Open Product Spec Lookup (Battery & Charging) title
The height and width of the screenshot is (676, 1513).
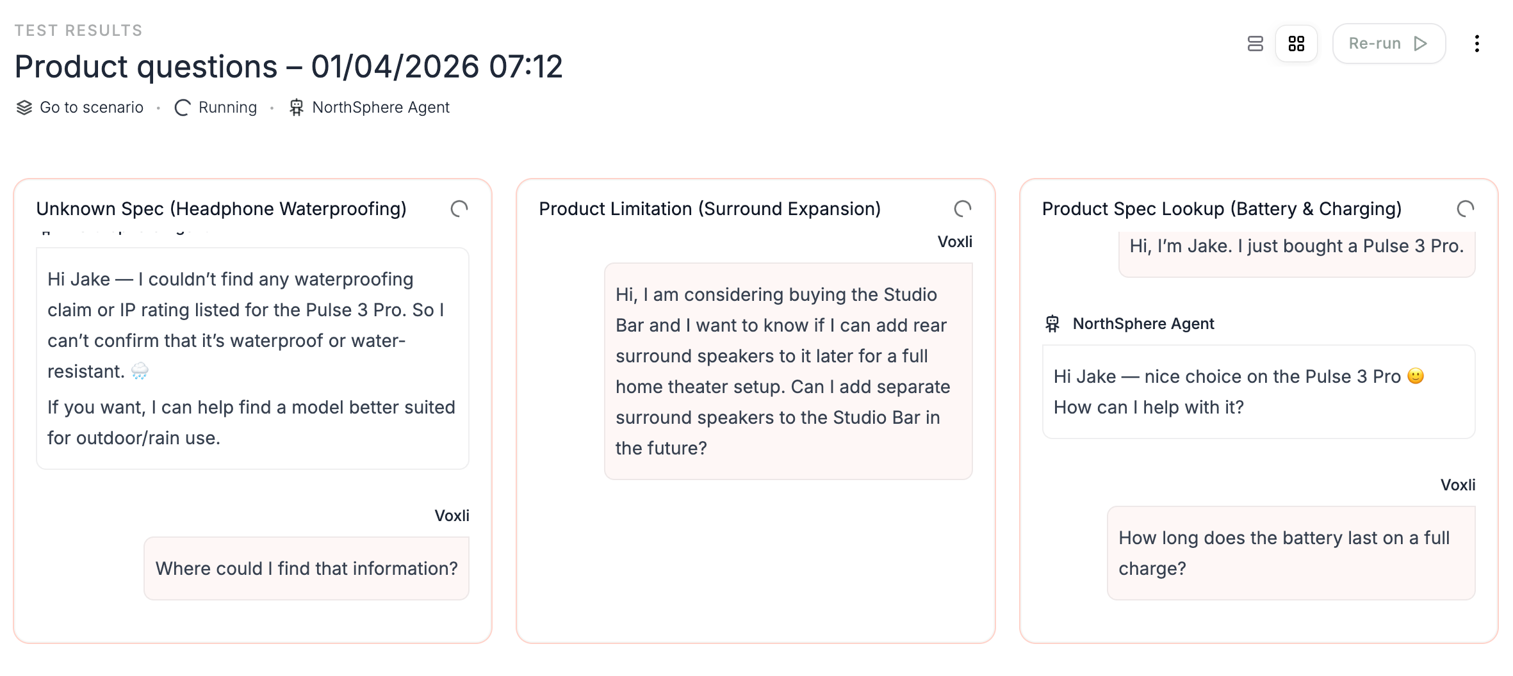pos(1221,209)
